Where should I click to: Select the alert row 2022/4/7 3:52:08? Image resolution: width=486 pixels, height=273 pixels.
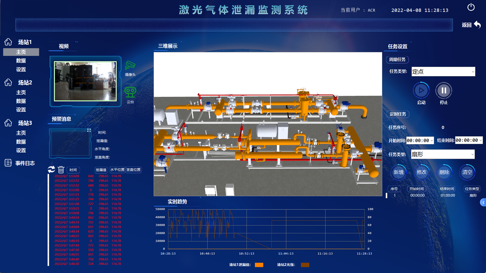click(x=88, y=190)
